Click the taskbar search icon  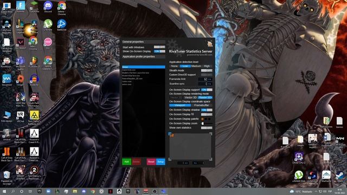[13, 191]
